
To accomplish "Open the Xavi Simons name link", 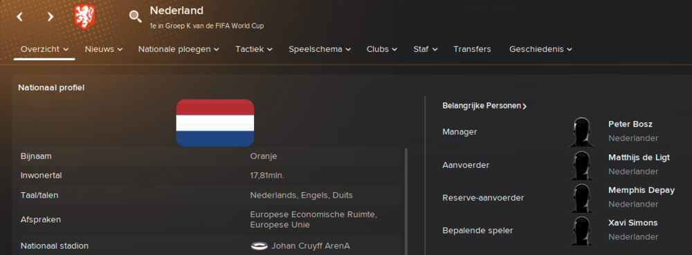I will [x=633, y=223].
